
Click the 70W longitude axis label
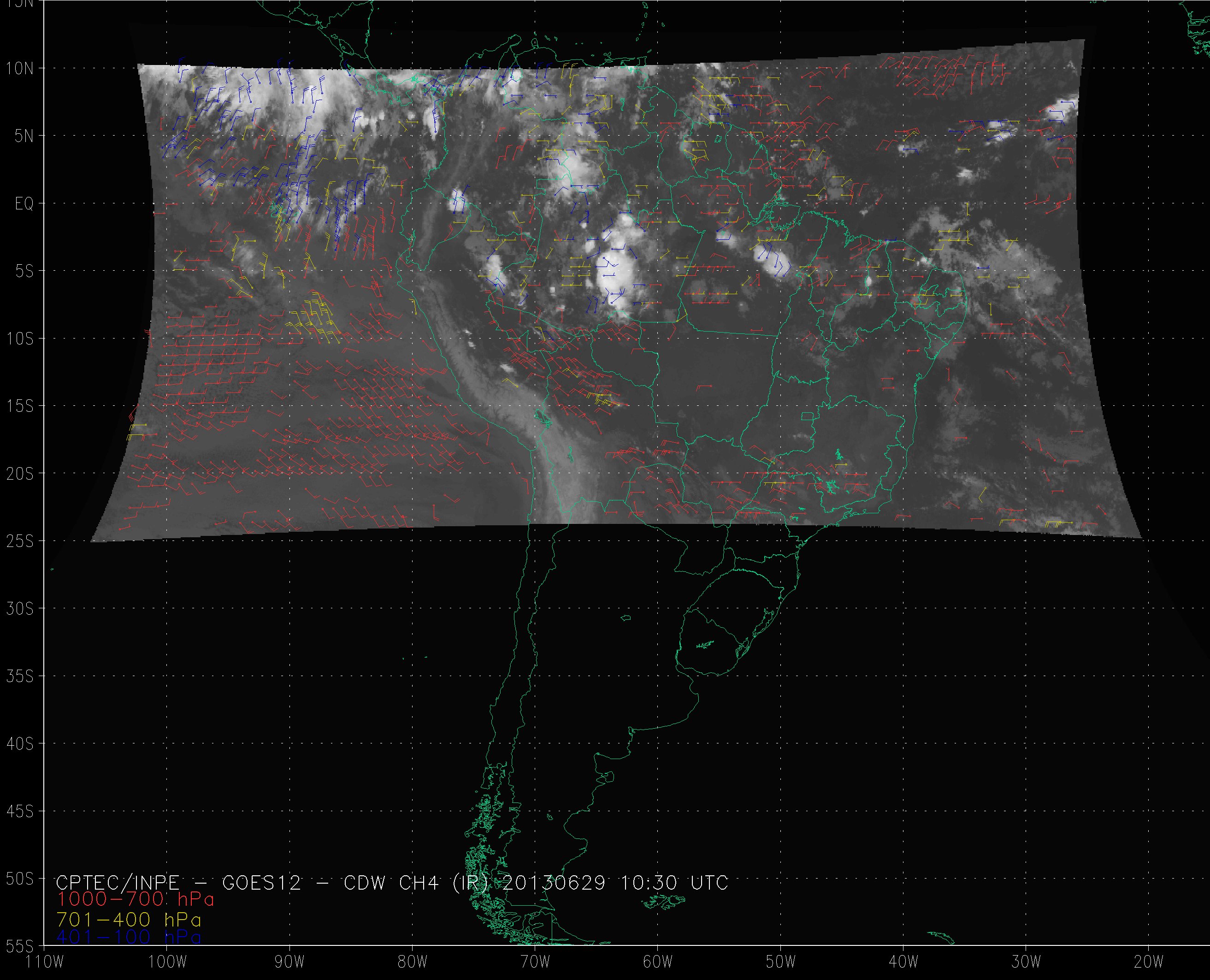[x=535, y=962]
